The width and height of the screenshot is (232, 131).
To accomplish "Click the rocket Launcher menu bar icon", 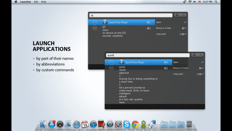I will point(185,2).
